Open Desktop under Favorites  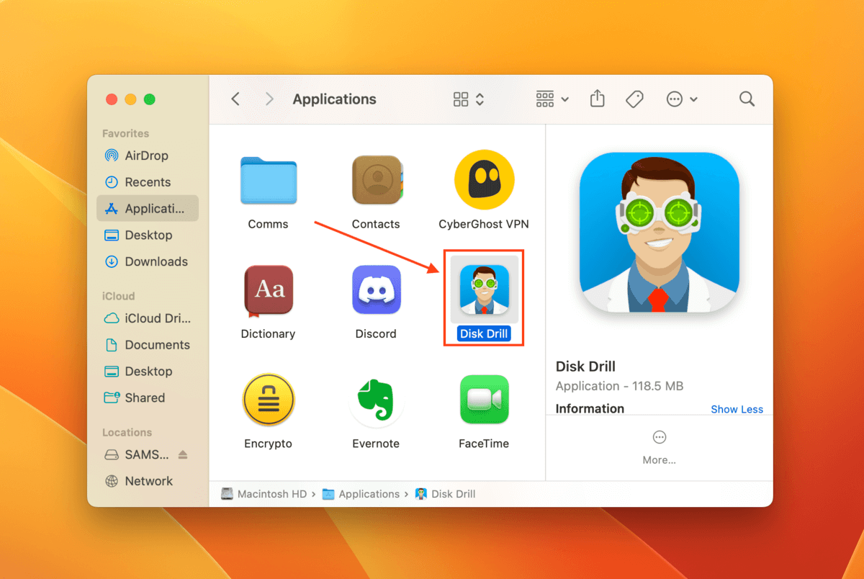point(147,235)
